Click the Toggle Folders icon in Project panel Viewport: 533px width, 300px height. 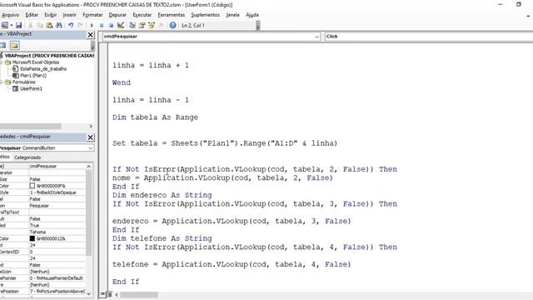14,45
